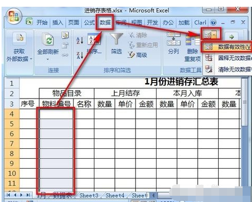Open the 插入 ribbon tab

[x=57, y=22]
